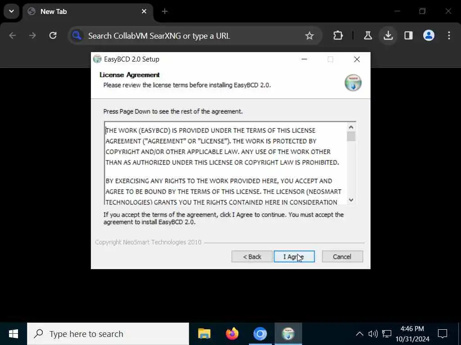The image size is (461, 345).
Task: Open File Explorer from the taskbar
Action: [x=204, y=334]
